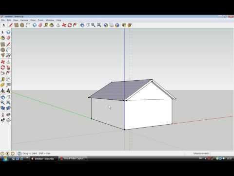
Task: Select the Line pencil tool in top toolbar
Action: [11, 25]
